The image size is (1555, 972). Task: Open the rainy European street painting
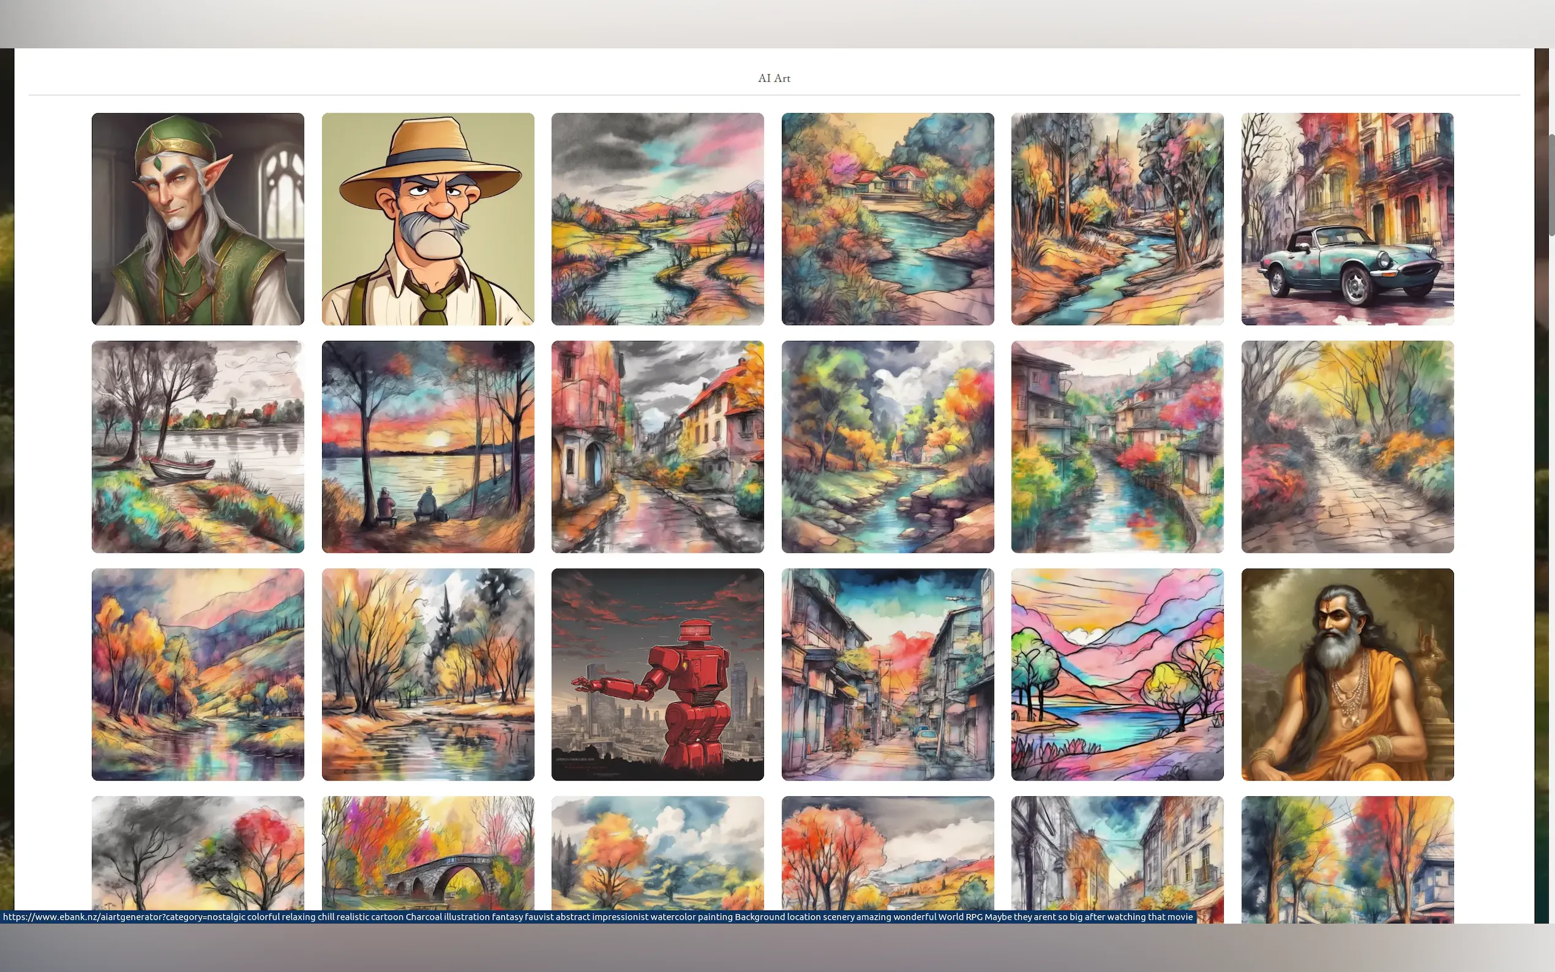657,446
